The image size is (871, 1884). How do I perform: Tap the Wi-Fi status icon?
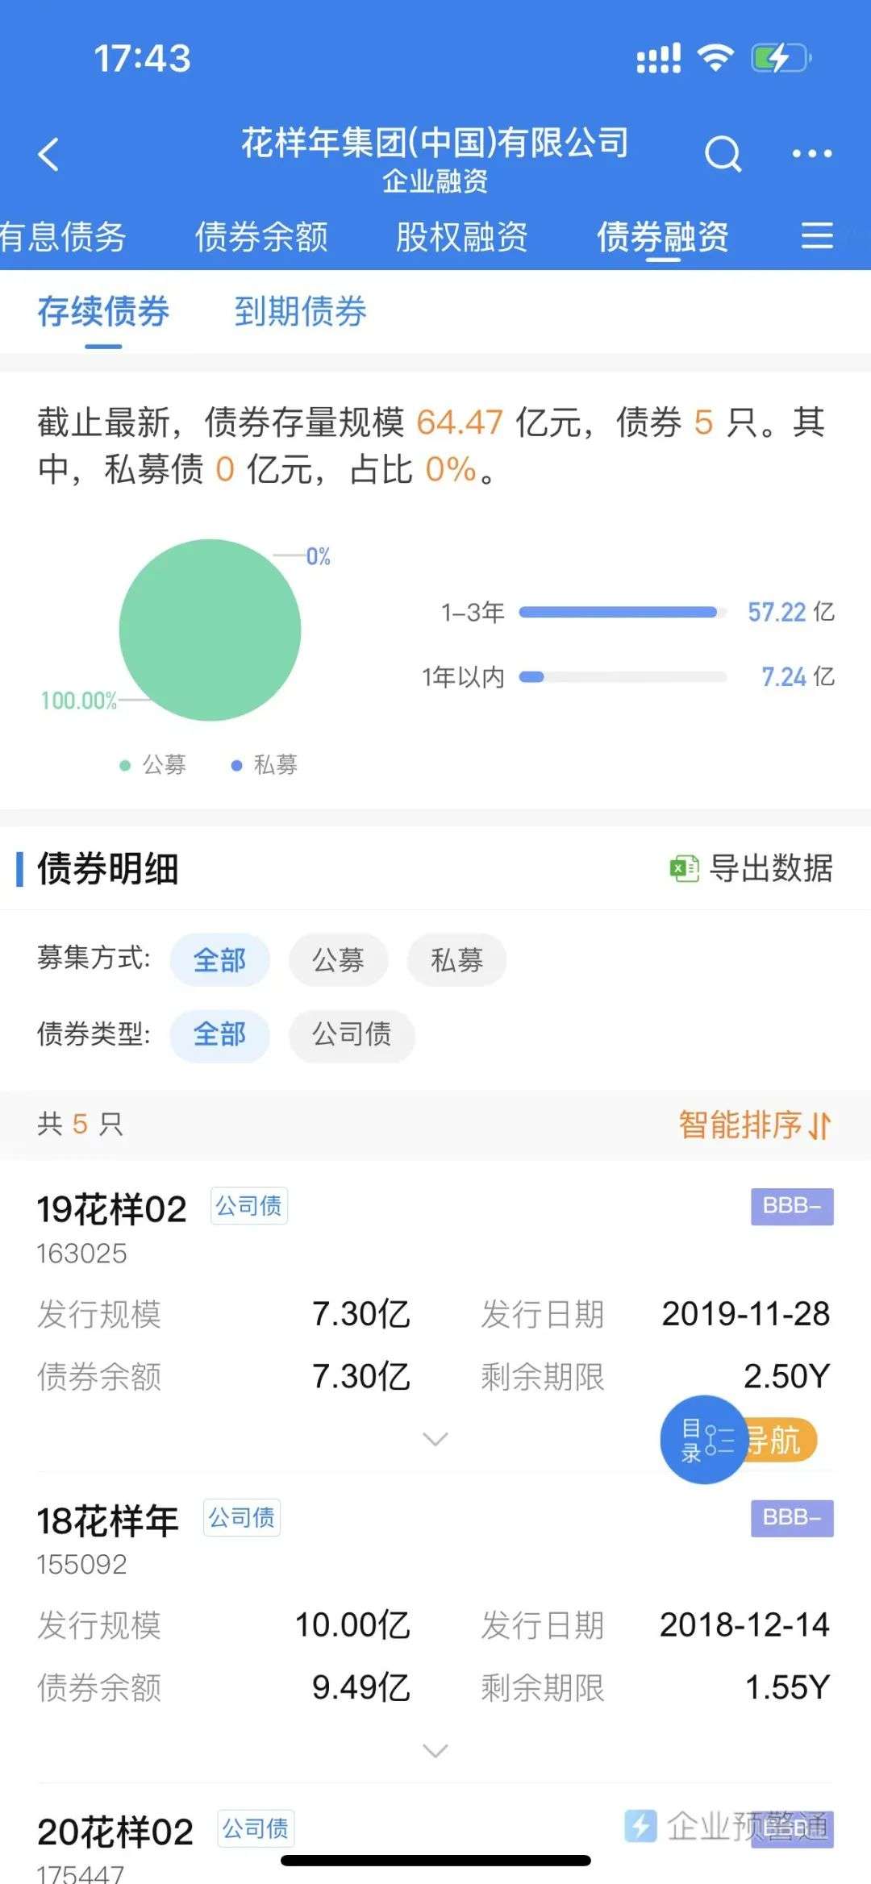(715, 57)
